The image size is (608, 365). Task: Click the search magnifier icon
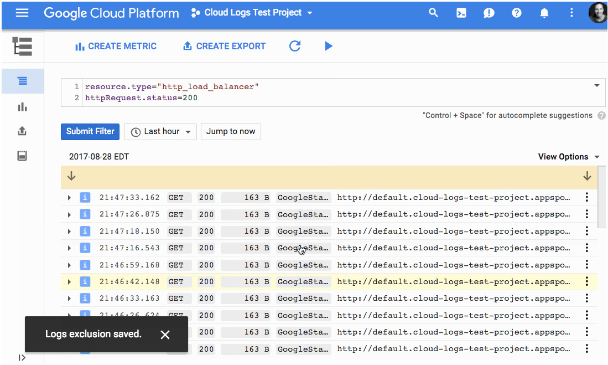[433, 13]
